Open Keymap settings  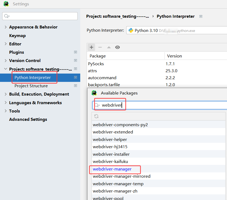[x=17, y=35]
